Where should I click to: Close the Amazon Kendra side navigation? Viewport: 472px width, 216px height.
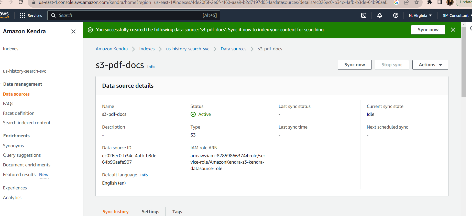tap(73, 31)
